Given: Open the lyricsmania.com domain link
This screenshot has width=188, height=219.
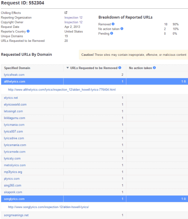Looking at the screenshot, I should point(15,145).
